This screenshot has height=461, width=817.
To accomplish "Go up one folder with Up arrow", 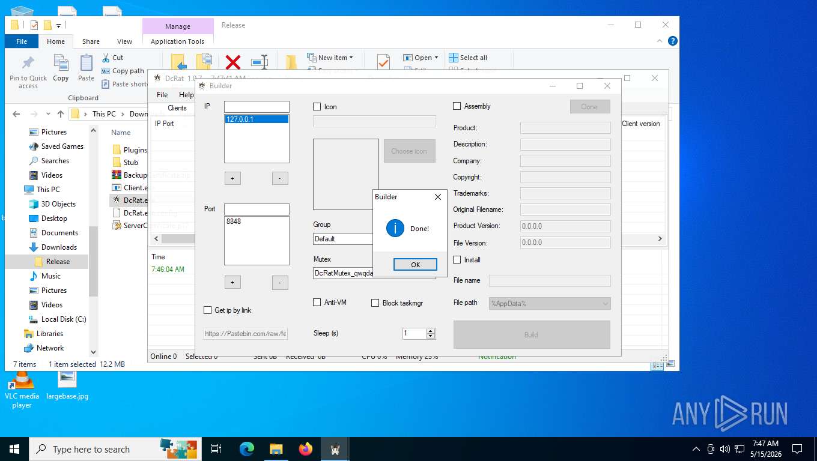I will [60, 114].
